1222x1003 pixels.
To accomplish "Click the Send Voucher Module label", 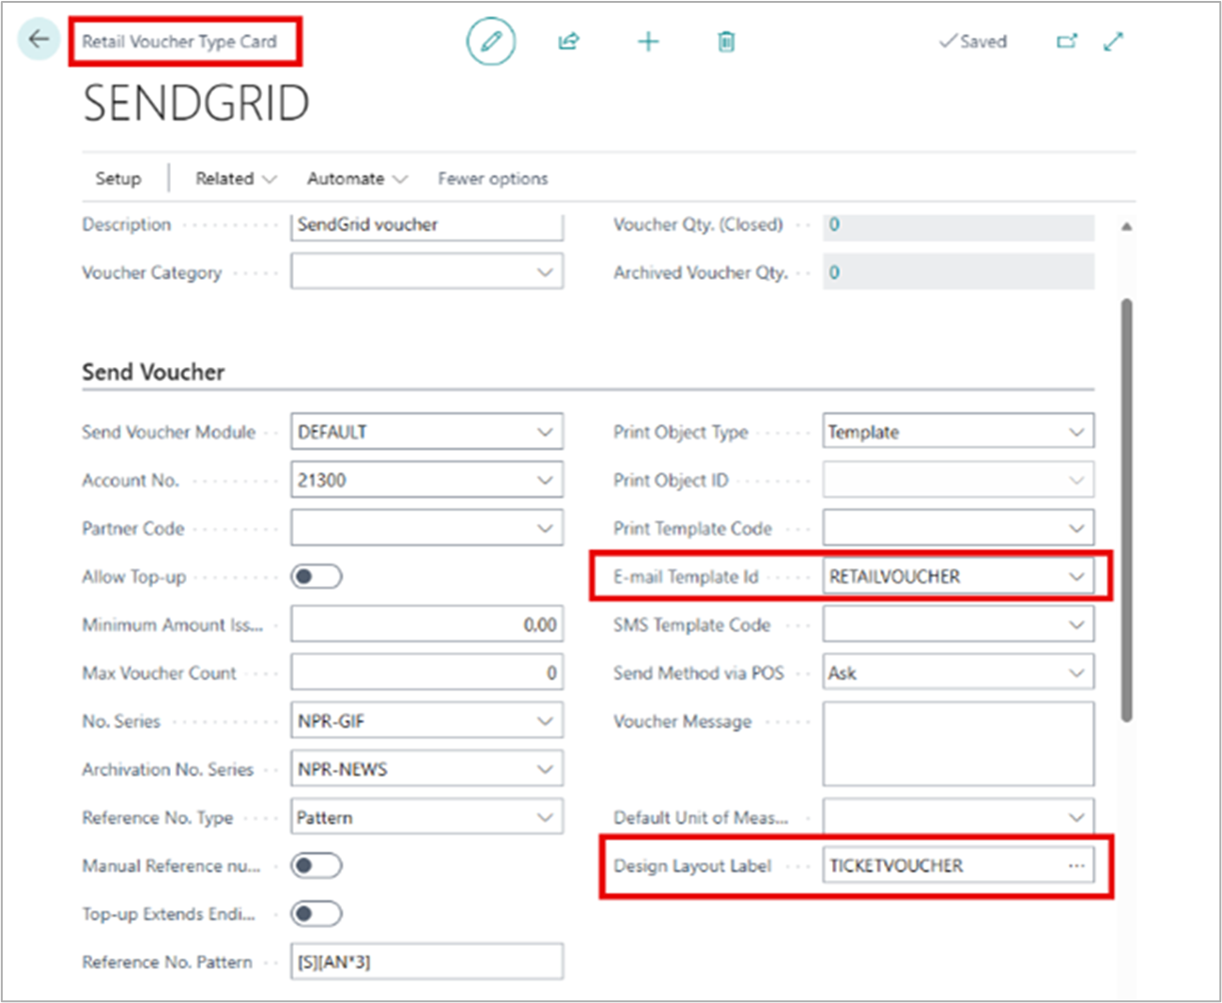I will (x=169, y=432).
